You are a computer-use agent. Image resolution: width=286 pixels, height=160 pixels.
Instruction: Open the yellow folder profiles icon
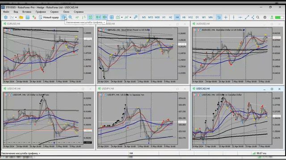click(x=21, y=17)
